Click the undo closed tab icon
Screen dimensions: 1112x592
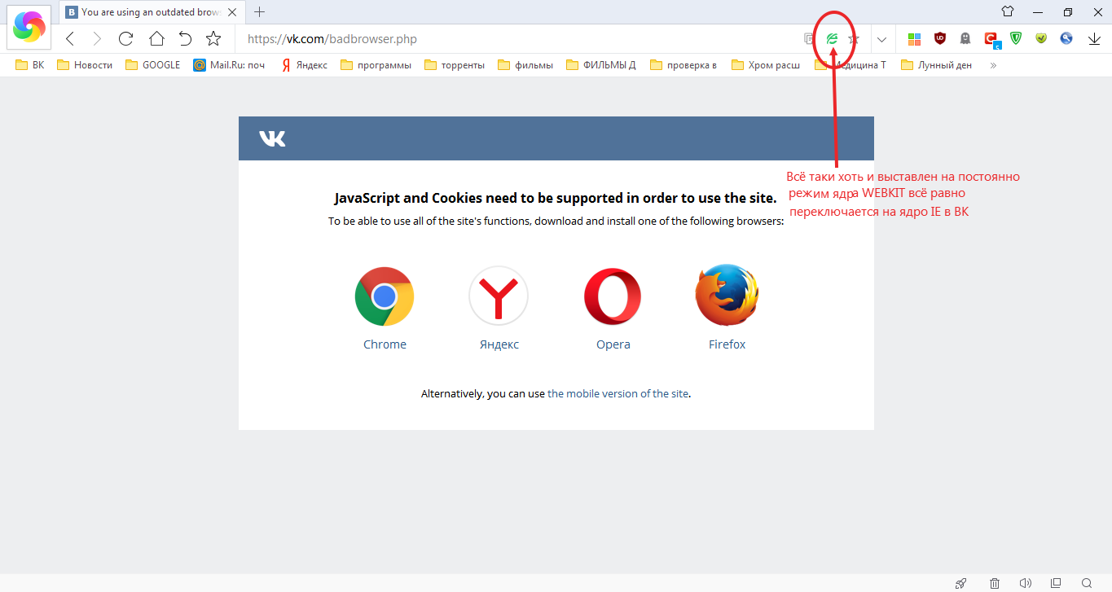point(185,38)
